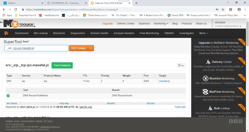Click blacklist link under results
The height and width of the screenshot is (132, 249).
click(111, 103)
